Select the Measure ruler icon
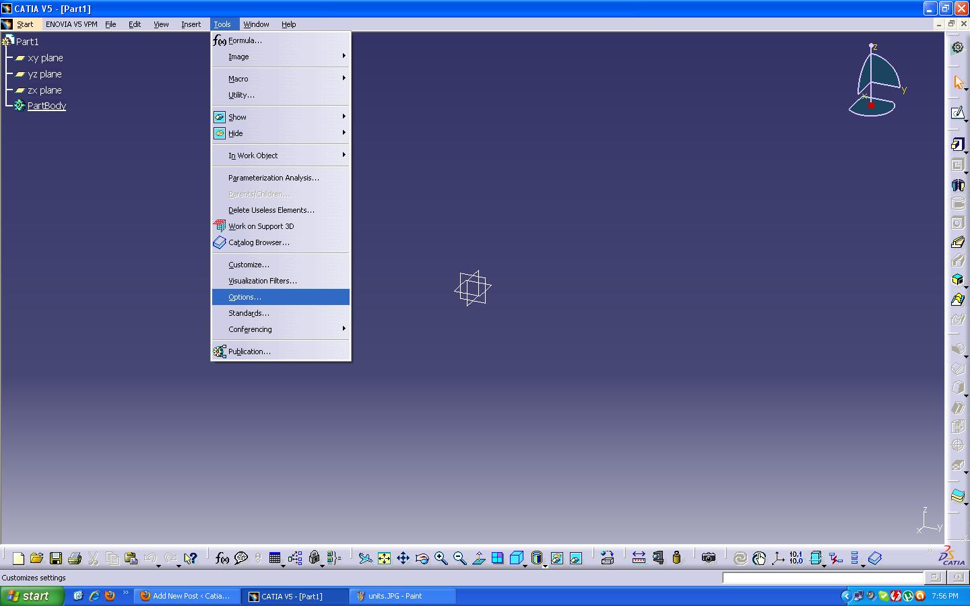 tap(639, 558)
